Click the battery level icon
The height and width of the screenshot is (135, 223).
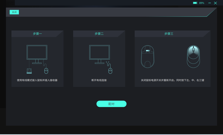(x=195, y=3)
